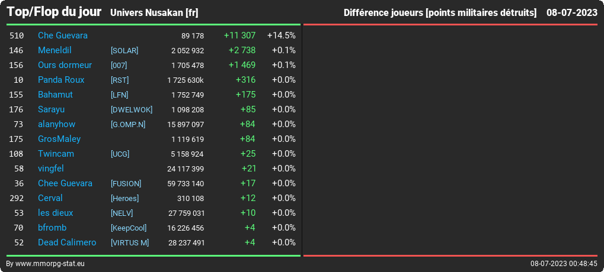Click rank number 146
Image resolution: width=604 pixels, height=272 pixels.
click(16, 51)
